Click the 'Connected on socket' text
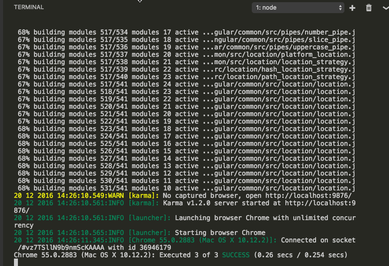Screen dimensions: 389x266 [x=318, y=240]
